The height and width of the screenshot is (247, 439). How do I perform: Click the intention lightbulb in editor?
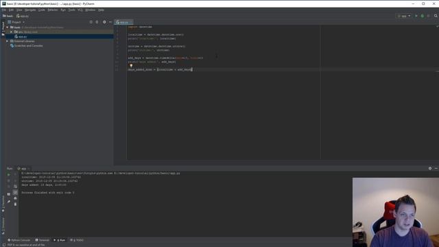point(131,66)
